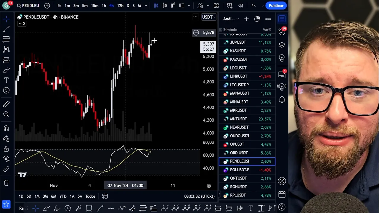This screenshot has height=213, width=379.
Task: Open the help center question mark
Action: [282, 207]
